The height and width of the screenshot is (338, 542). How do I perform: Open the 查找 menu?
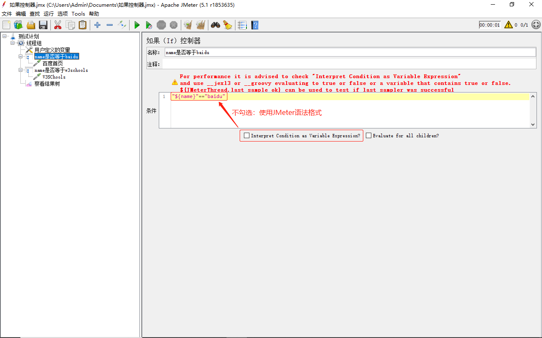pos(35,14)
